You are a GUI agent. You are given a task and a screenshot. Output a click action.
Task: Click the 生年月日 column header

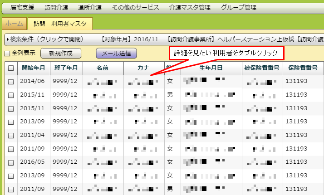click(x=211, y=68)
